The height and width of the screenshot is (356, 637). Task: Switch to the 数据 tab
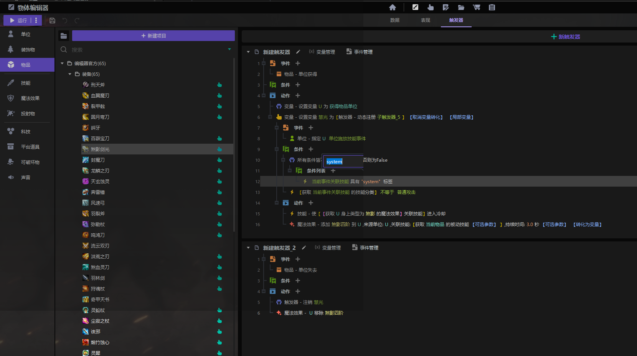(x=395, y=20)
